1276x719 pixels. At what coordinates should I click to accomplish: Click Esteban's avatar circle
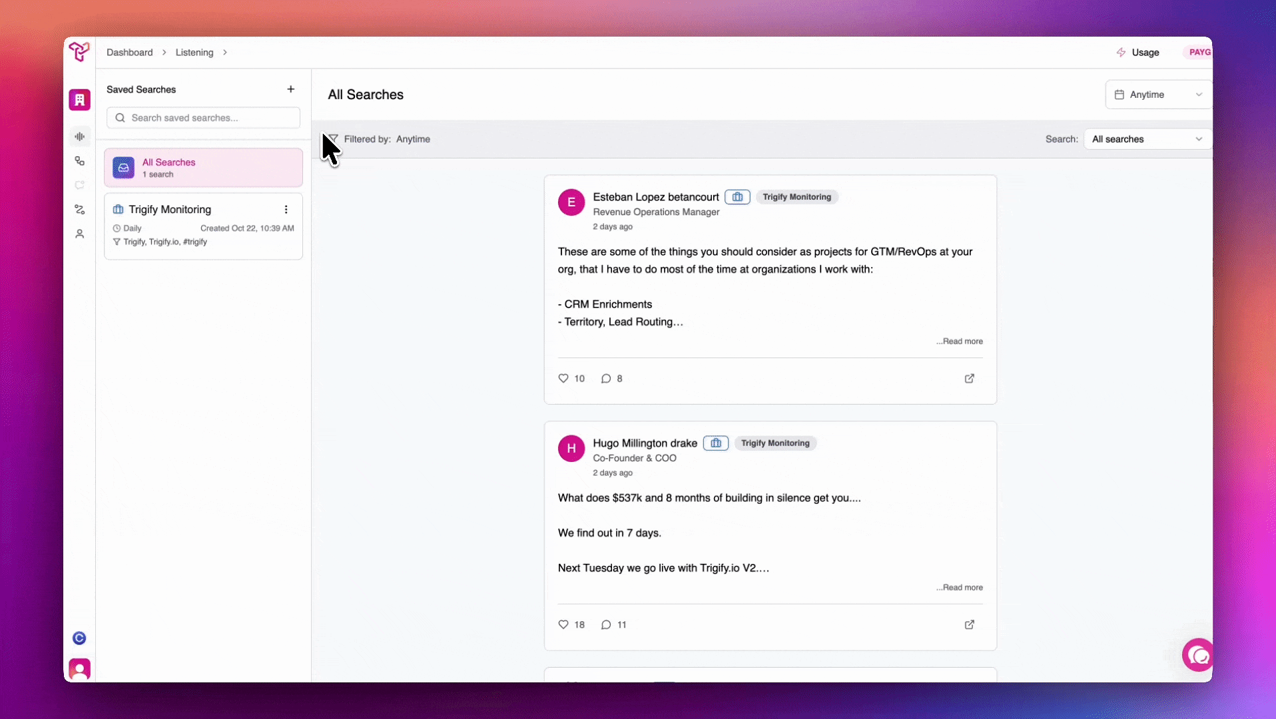pyautogui.click(x=571, y=202)
